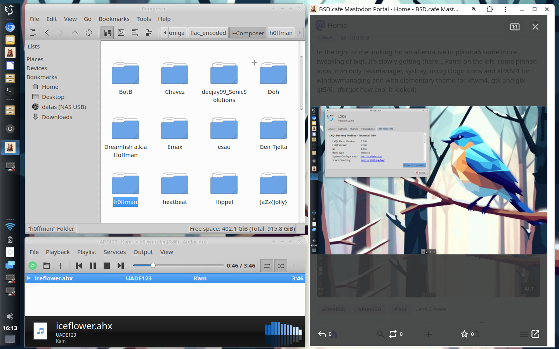Image resolution: width=559 pixels, height=349 pixels.
Task: Reload the current folder in file manager
Action: point(89,33)
